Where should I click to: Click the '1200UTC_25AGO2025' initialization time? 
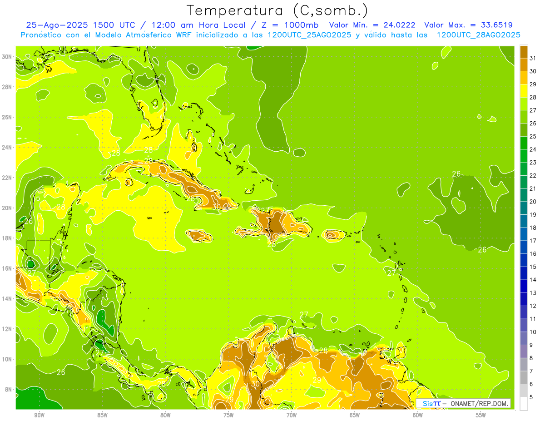(310, 35)
